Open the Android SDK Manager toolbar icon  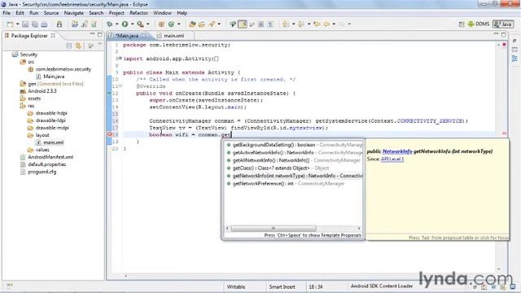59,24
